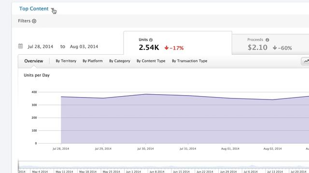Switch to the Units metric tab

[178, 43]
